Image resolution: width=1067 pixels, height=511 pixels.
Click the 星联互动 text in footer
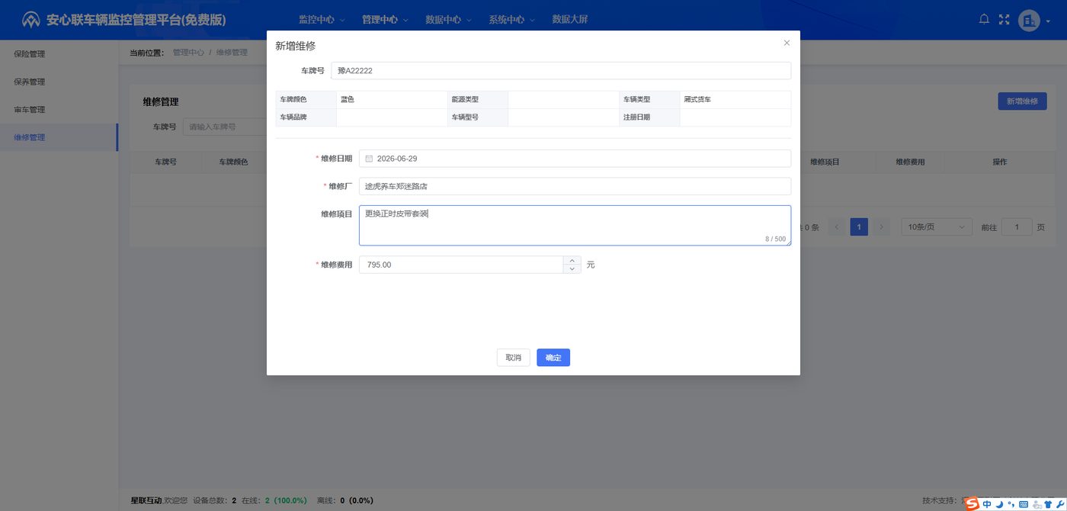coord(146,500)
